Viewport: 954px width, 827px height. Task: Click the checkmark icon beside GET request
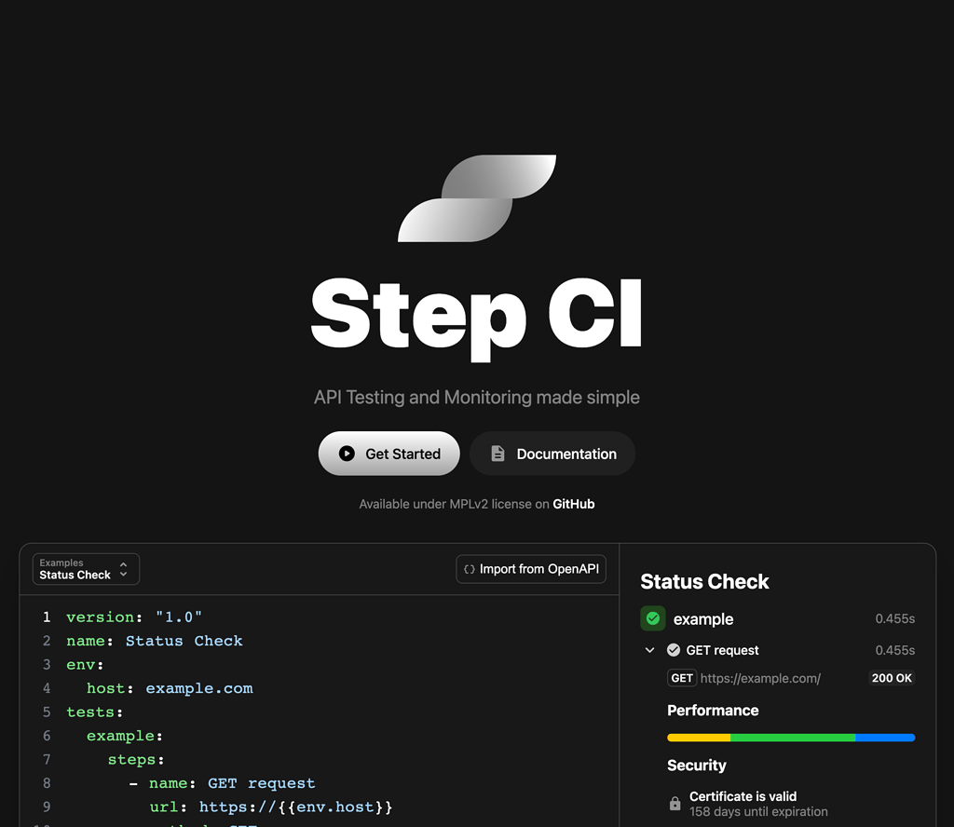pyautogui.click(x=674, y=650)
